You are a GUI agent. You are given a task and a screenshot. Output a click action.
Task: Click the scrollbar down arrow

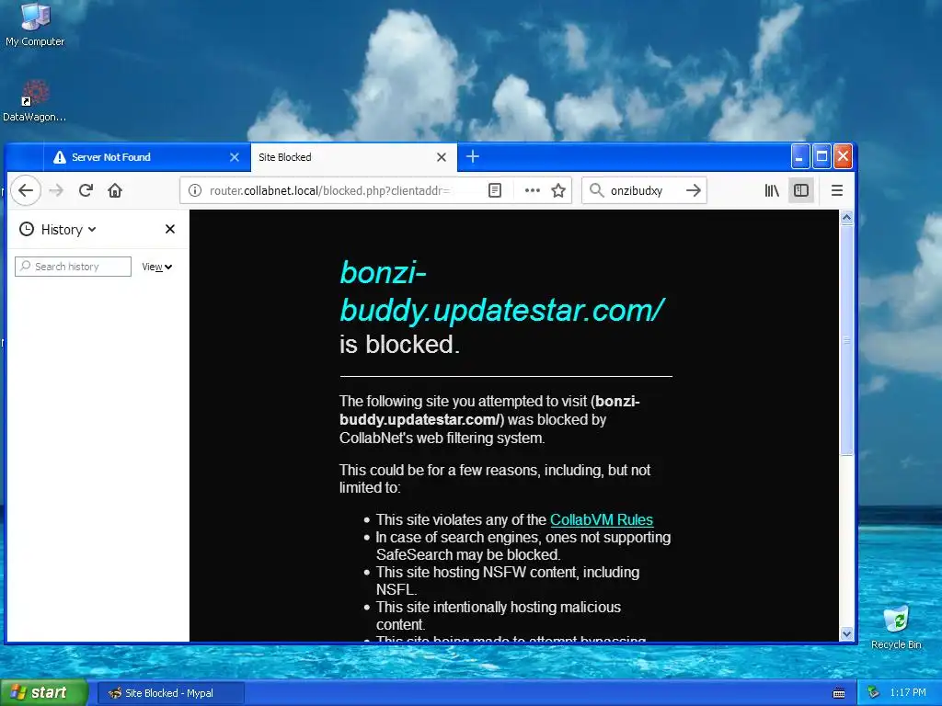pyautogui.click(x=846, y=633)
